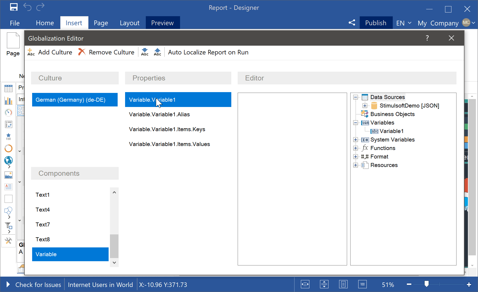
Task: Open the tools wrench icon in the sidebar
Action: coord(8,241)
